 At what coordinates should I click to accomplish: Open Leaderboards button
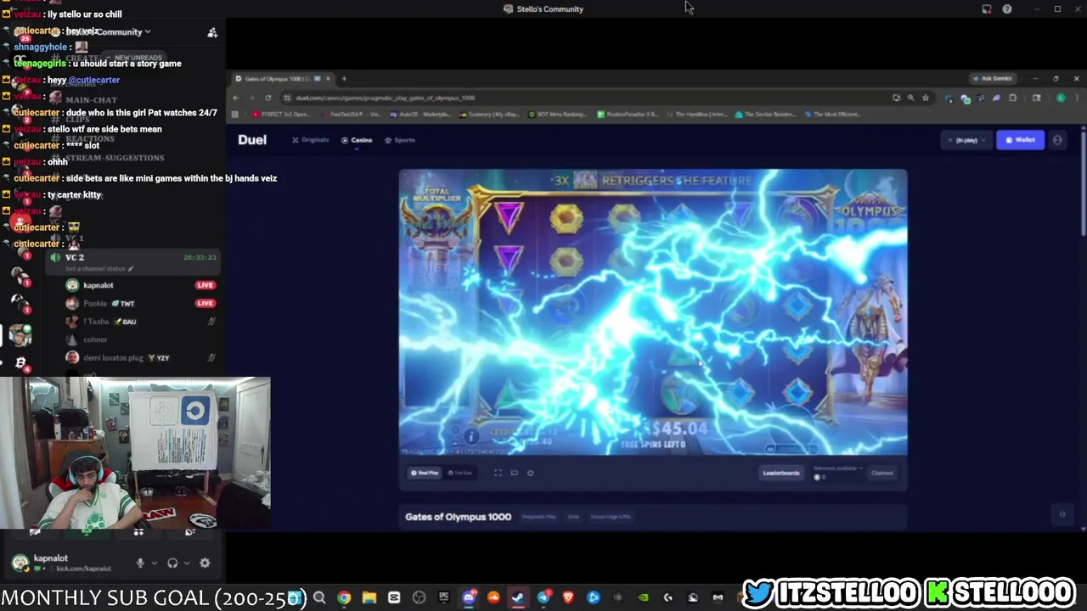pyautogui.click(x=780, y=473)
